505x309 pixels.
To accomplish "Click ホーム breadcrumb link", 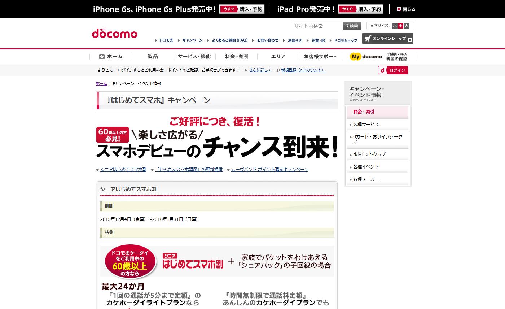I will click(x=101, y=83).
